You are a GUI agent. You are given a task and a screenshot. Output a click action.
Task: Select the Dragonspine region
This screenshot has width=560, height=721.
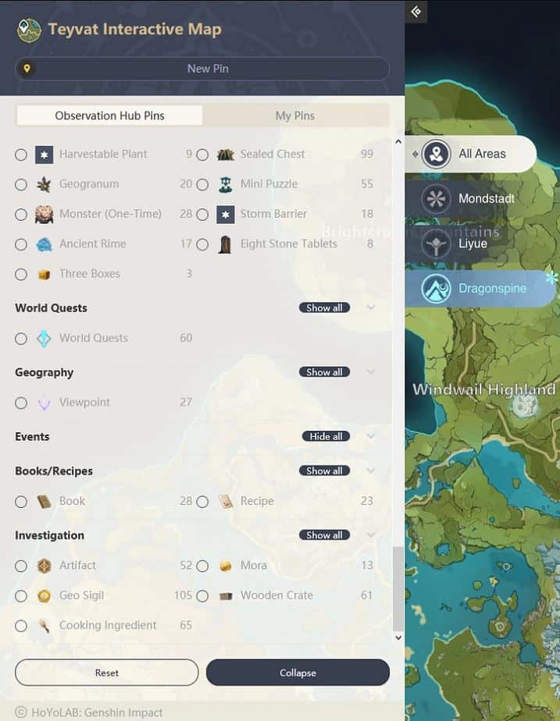pos(481,288)
